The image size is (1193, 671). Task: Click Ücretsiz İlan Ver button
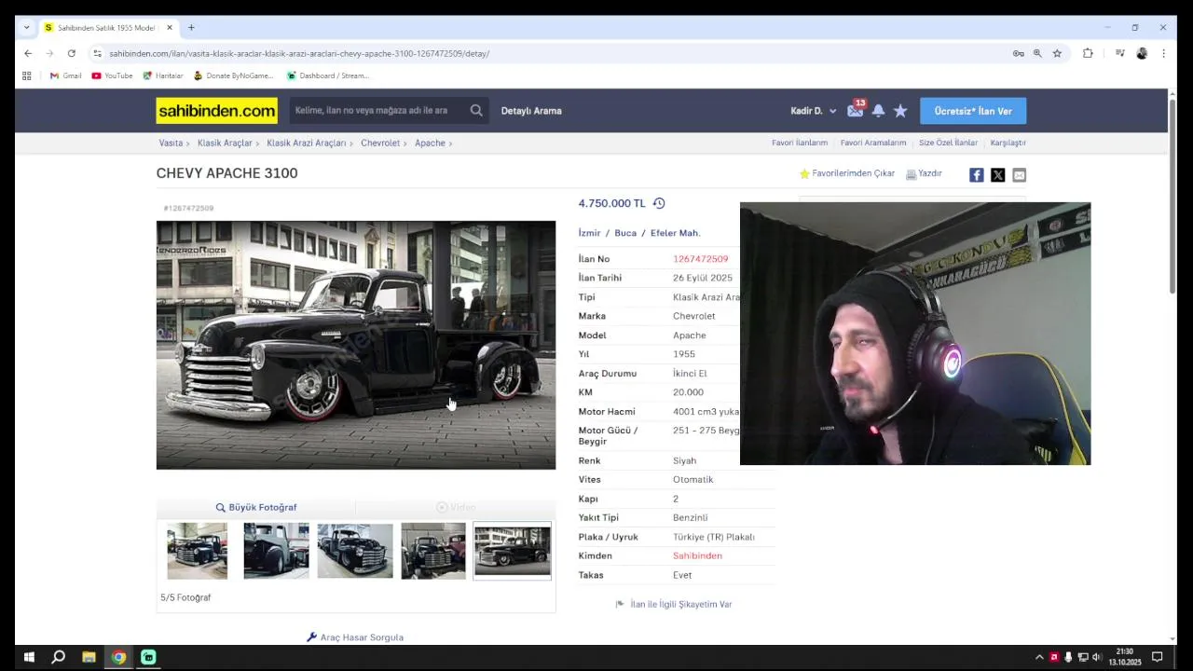(x=973, y=111)
